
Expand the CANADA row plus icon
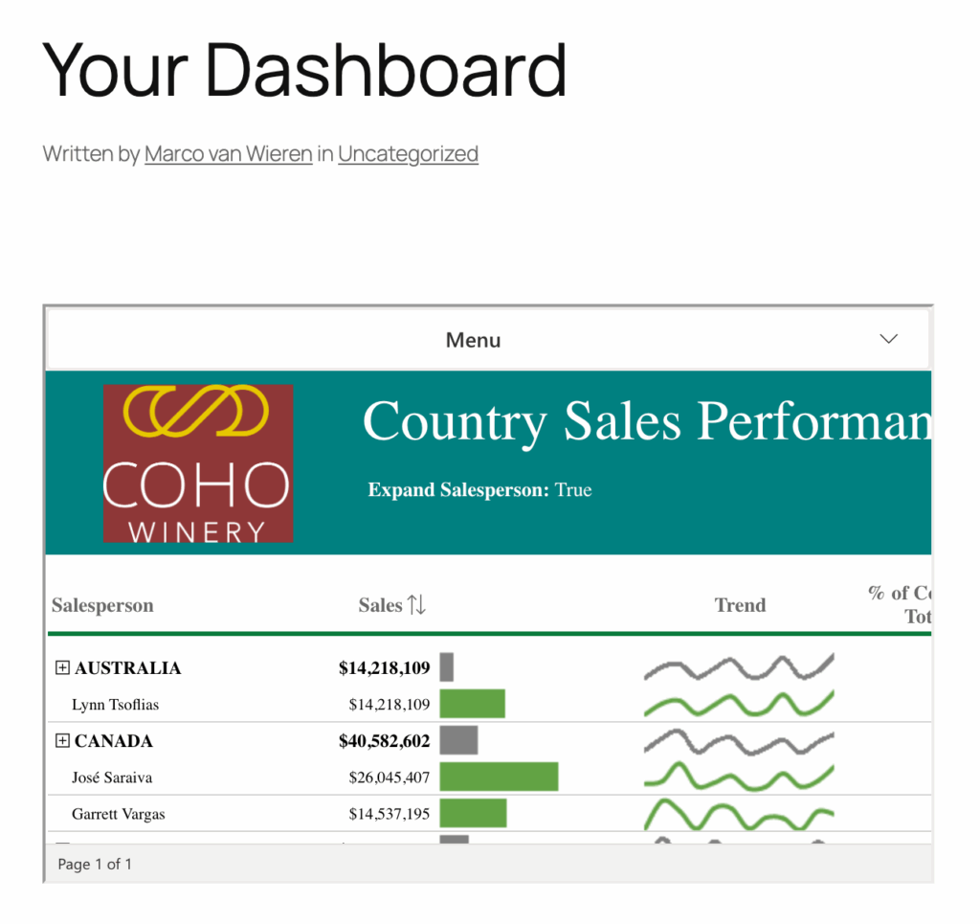63,741
